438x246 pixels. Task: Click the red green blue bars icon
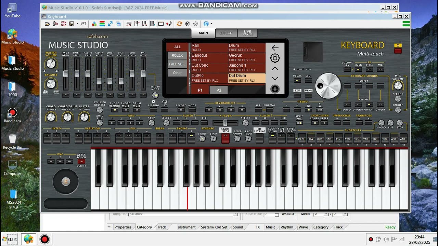coord(102,24)
